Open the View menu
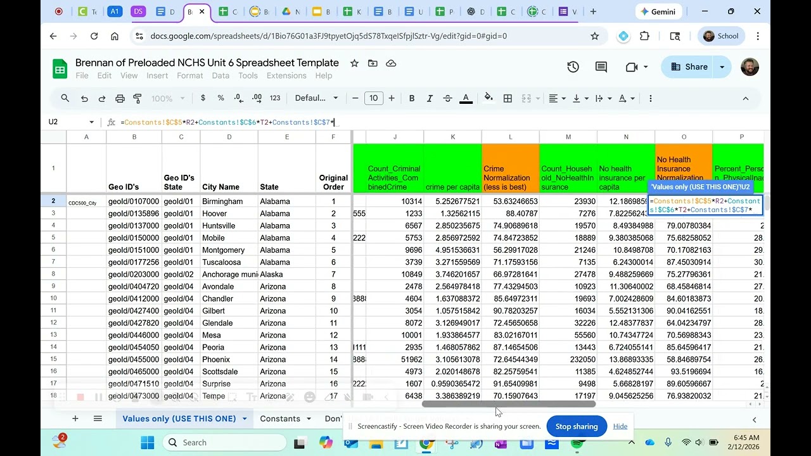 pos(129,75)
